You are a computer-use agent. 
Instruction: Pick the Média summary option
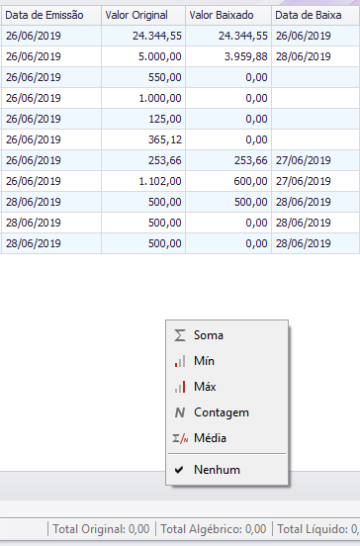click(227, 438)
